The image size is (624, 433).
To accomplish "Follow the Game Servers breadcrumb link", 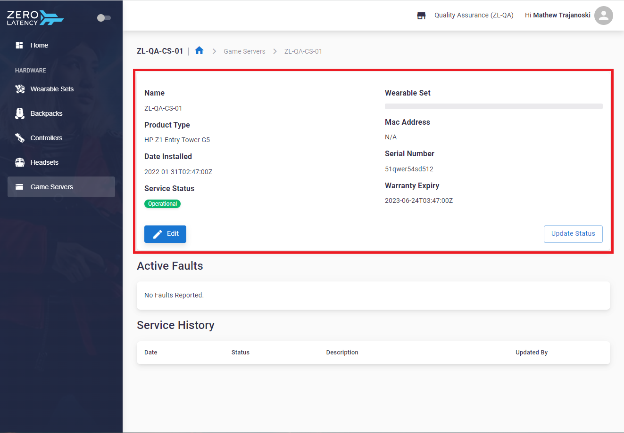I will [244, 51].
